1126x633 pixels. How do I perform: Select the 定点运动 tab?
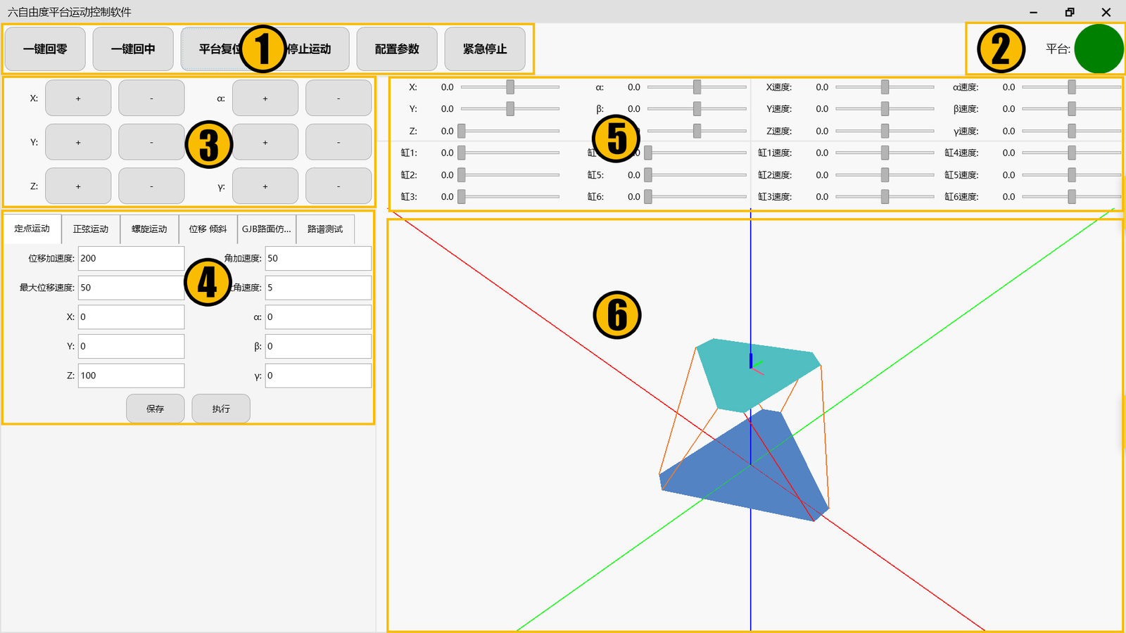pos(32,229)
